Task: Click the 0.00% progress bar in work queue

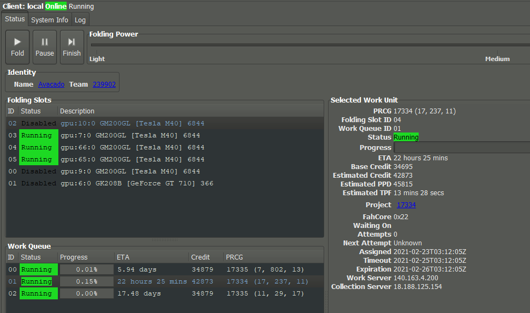Action: [x=87, y=293]
